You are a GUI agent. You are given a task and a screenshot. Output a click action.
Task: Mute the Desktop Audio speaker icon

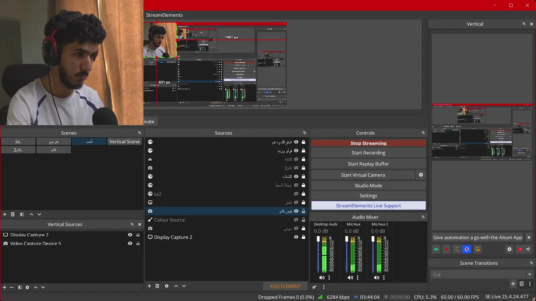(x=322, y=278)
